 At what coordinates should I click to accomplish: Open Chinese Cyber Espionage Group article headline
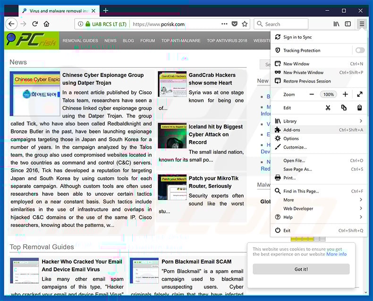pyautogui.click(x=103, y=79)
